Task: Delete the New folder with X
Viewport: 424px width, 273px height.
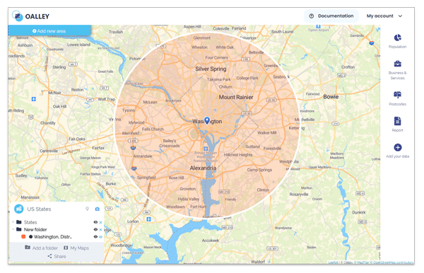Action: point(100,230)
